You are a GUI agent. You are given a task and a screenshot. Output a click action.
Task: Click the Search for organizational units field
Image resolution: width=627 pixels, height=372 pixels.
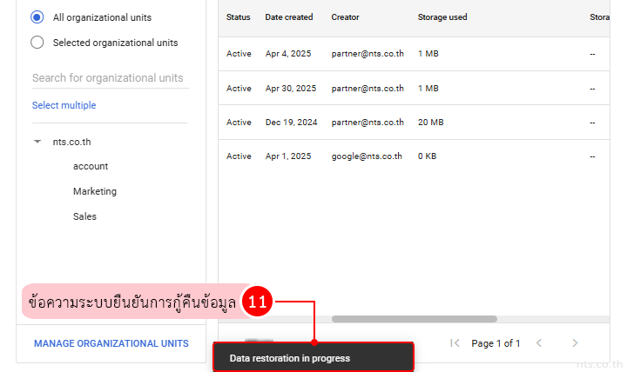(x=109, y=78)
